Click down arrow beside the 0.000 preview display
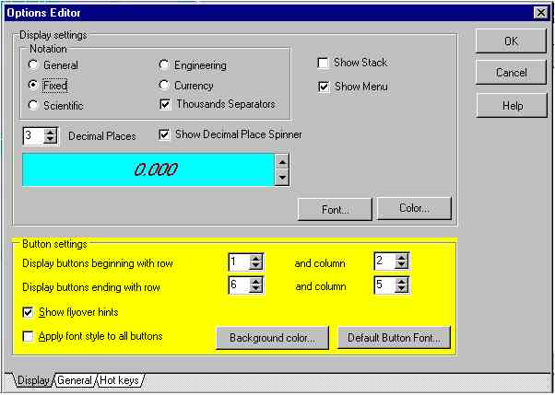Image resolution: width=555 pixels, height=395 pixels. click(x=282, y=178)
